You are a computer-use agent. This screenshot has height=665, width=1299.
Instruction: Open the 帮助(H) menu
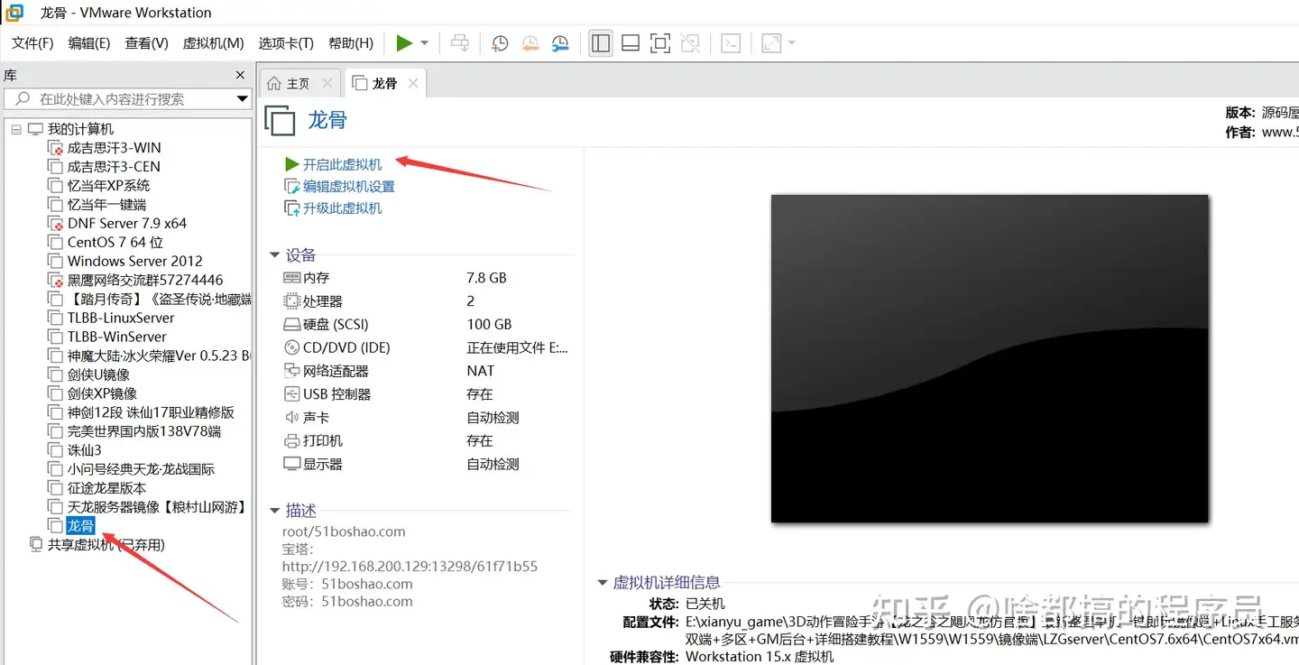(x=351, y=42)
